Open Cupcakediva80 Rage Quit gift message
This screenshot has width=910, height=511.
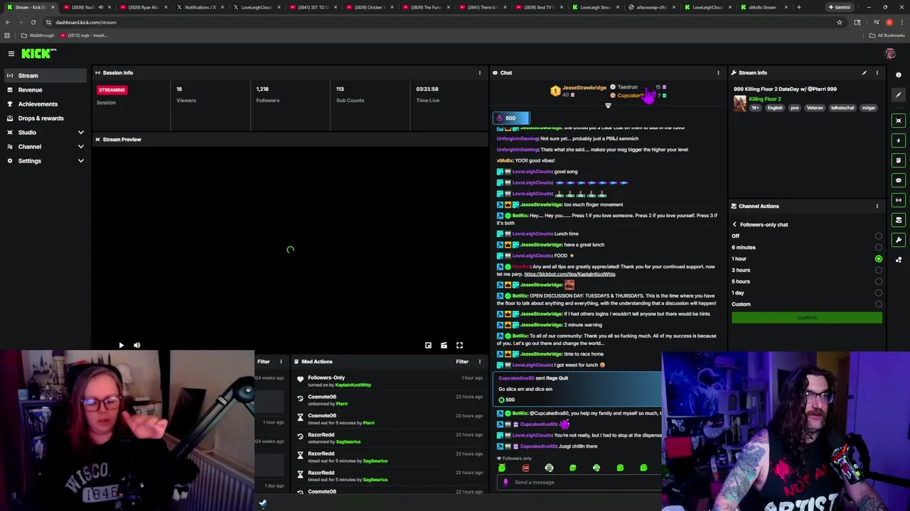pyautogui.click(x=577, y=389)
